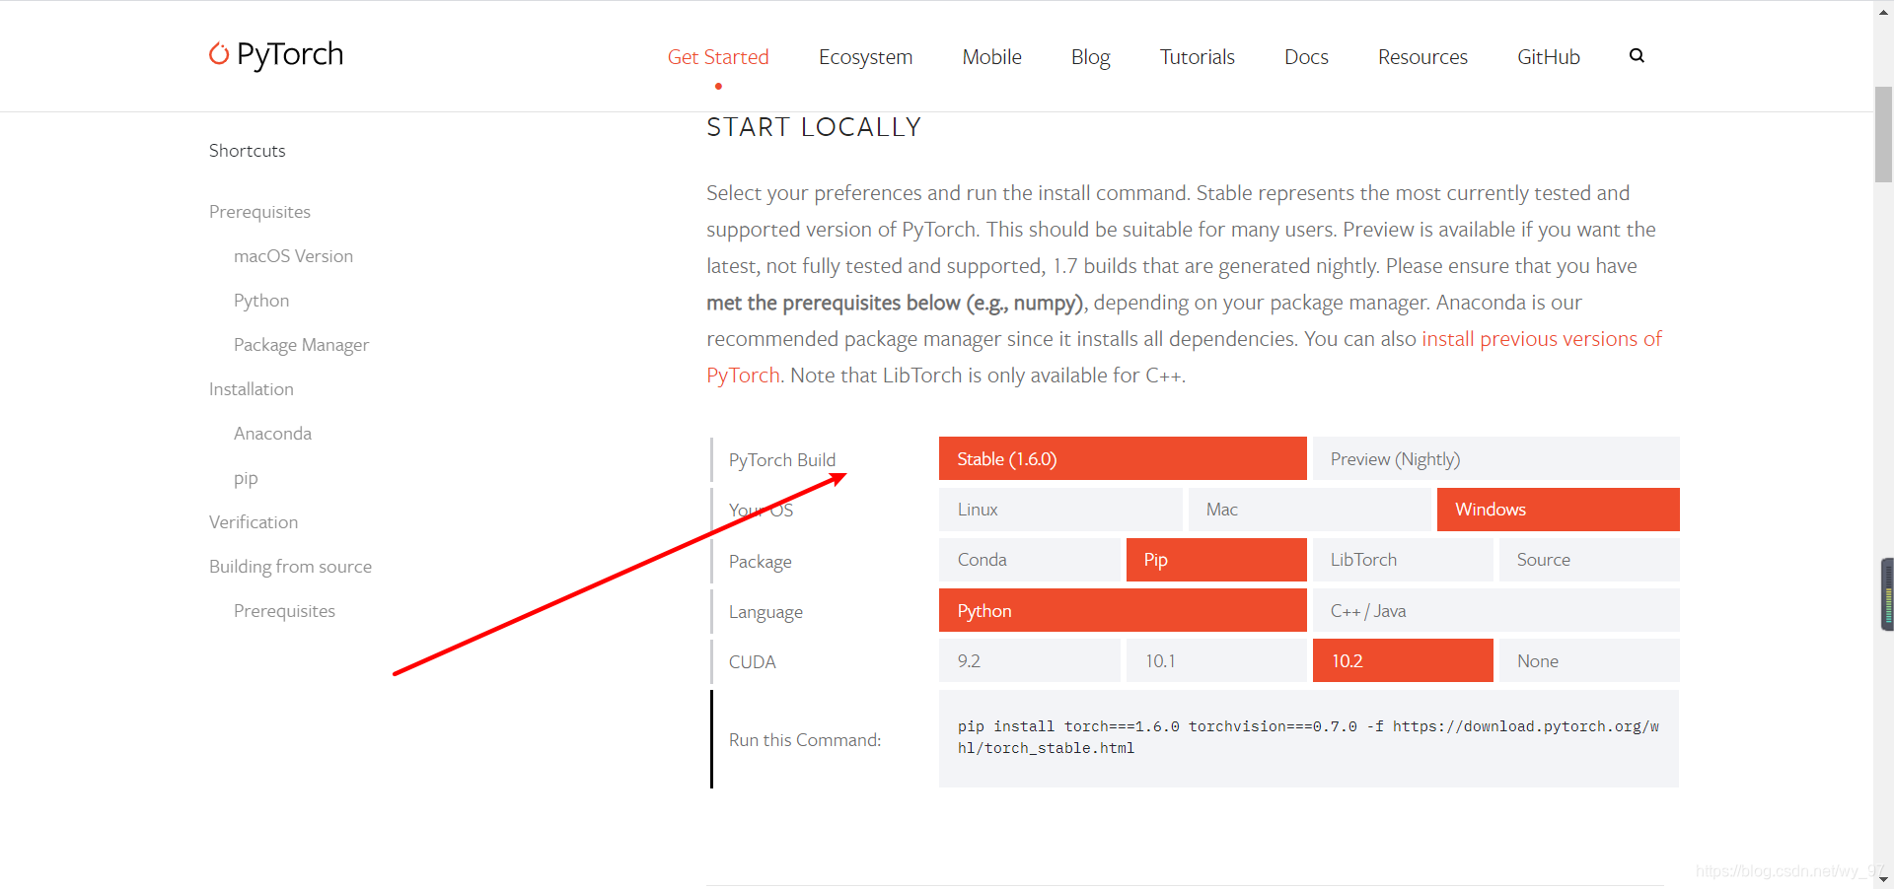Open the Resources page

[x=1422, y=57]
